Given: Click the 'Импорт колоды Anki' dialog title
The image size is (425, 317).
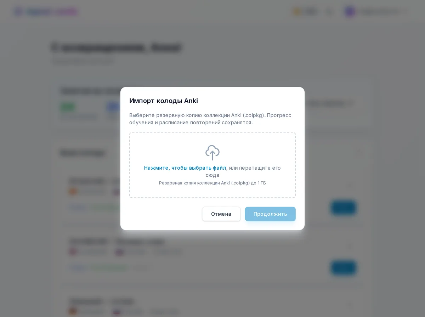Looking at the screenshot, I should [x=164, y=101].
